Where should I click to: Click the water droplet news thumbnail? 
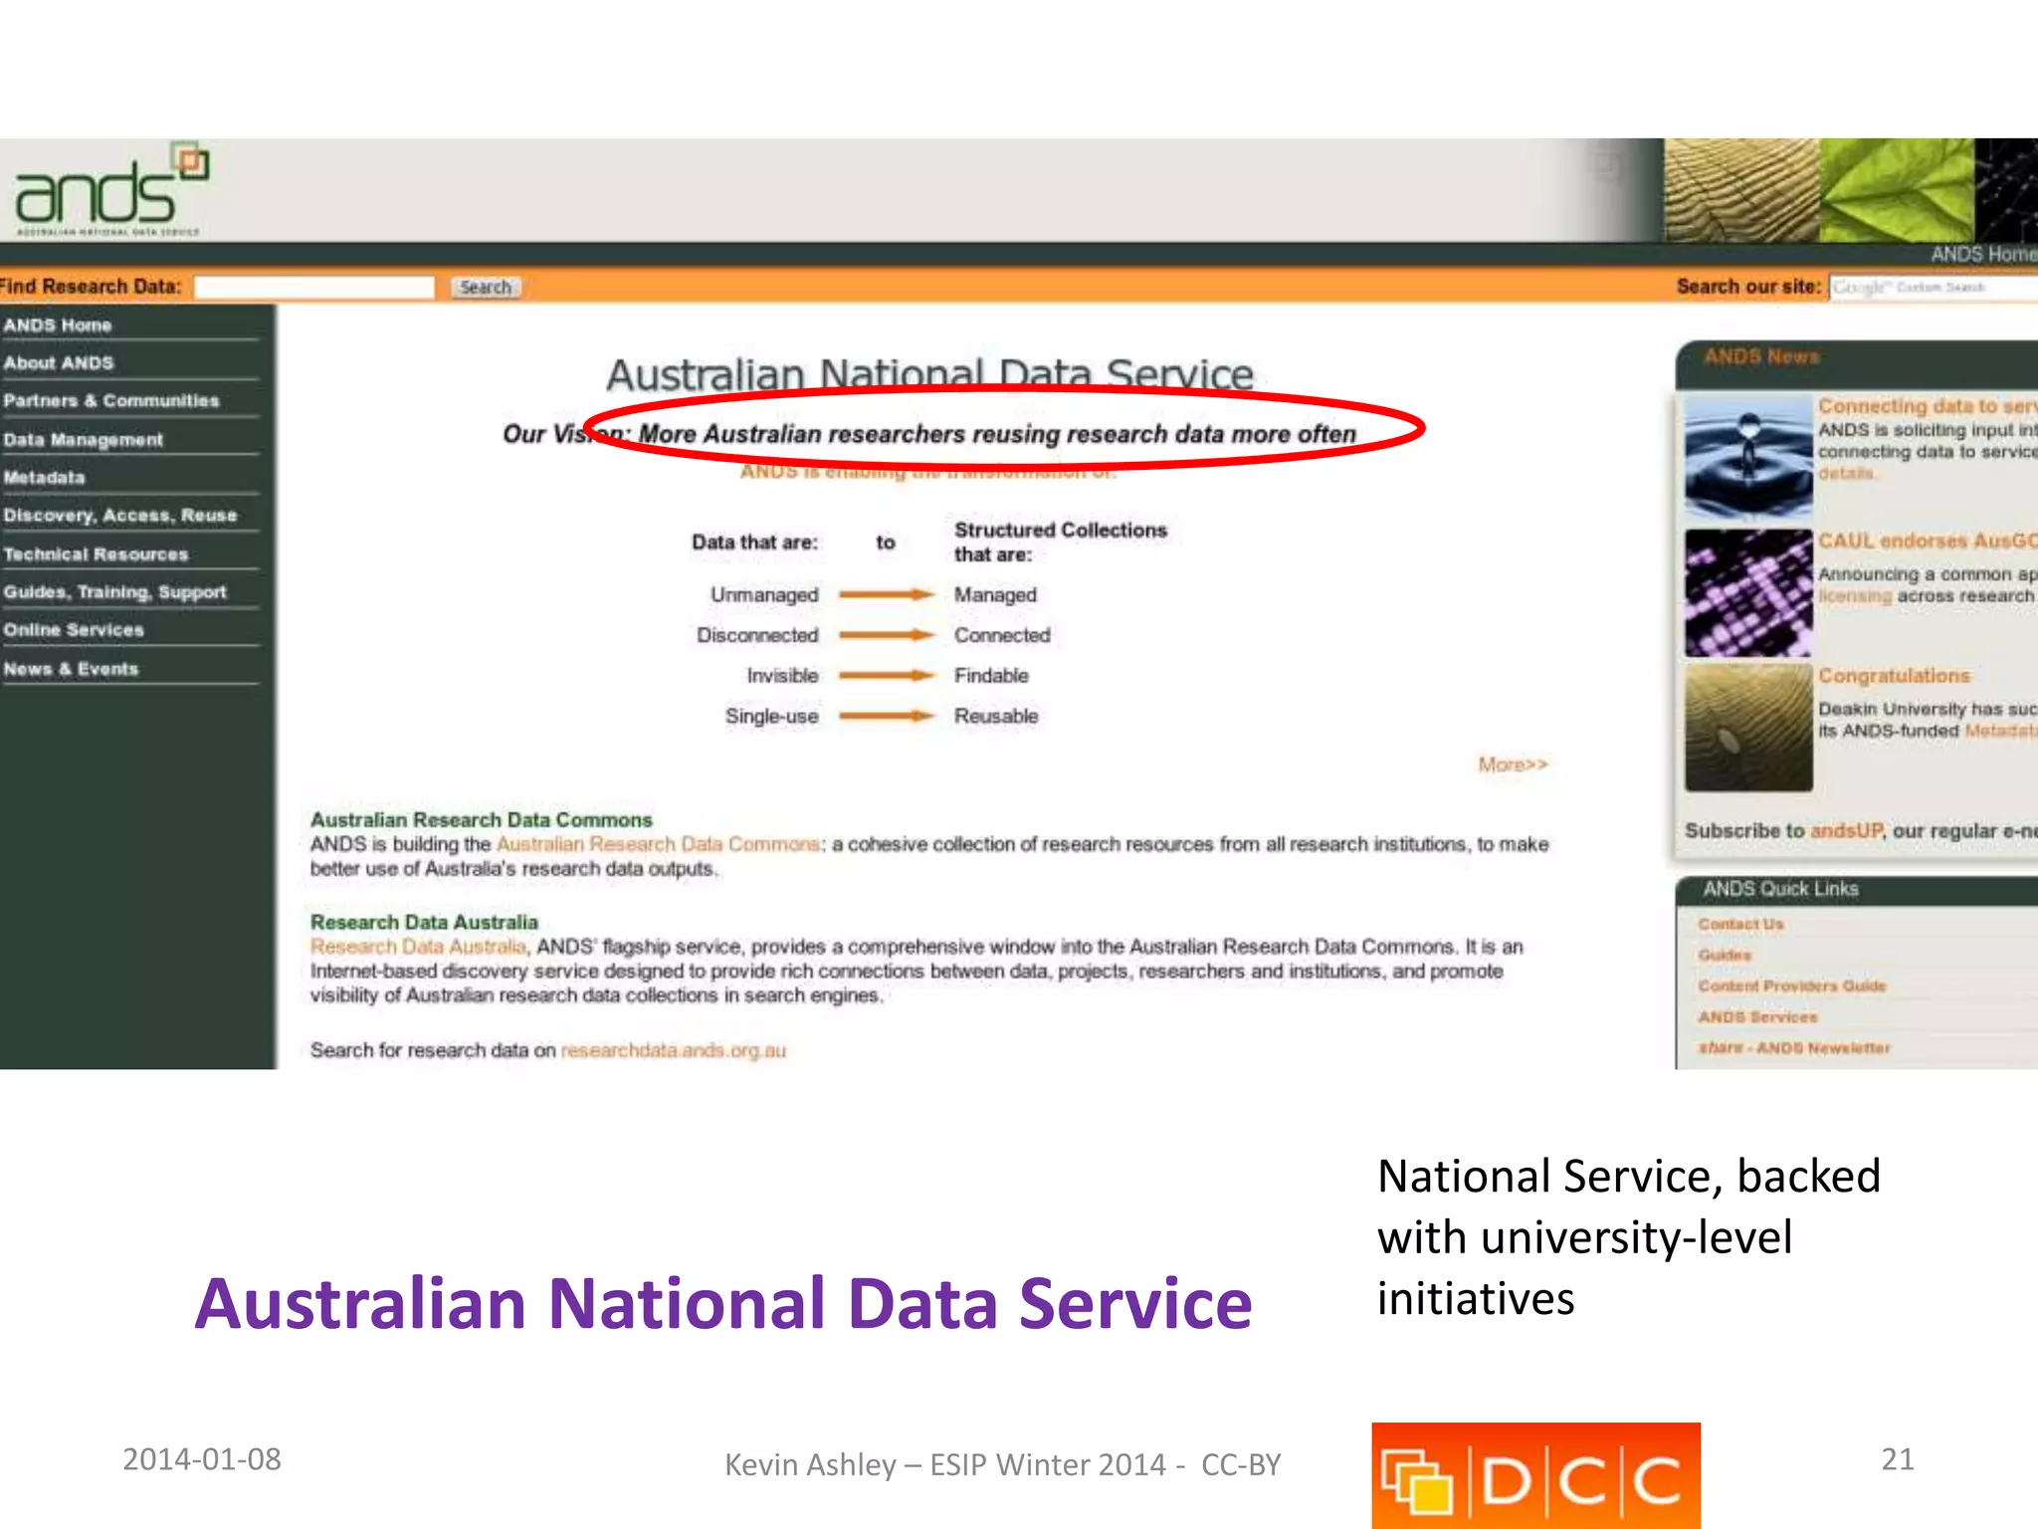click(1748, 458)
